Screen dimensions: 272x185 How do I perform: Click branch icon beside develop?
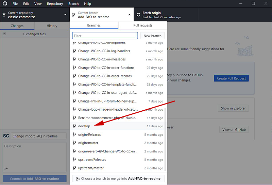tap(74, 126)
